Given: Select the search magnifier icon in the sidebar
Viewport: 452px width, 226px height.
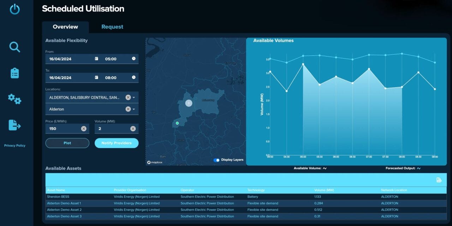Looking at the screenshot, I should pos(14,47).
